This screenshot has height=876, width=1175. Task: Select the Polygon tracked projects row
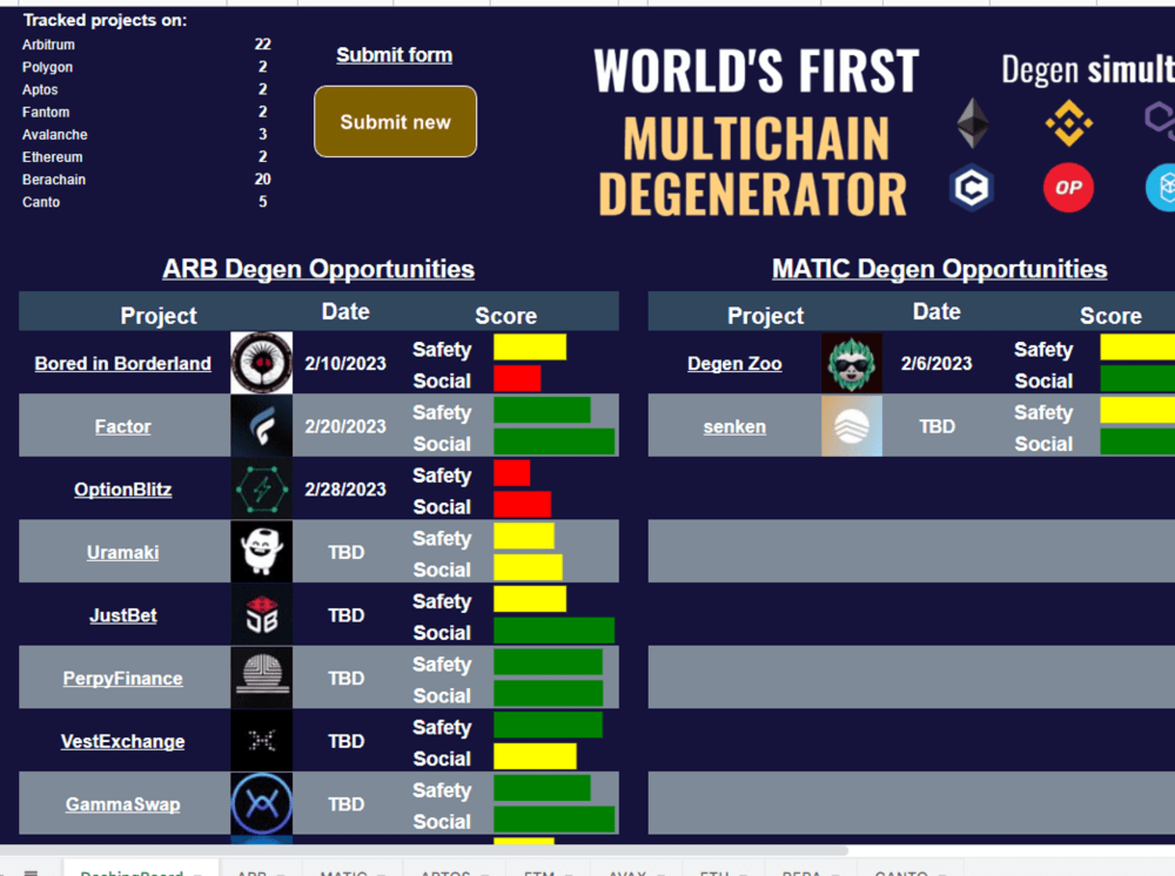[x=146, y=67]
